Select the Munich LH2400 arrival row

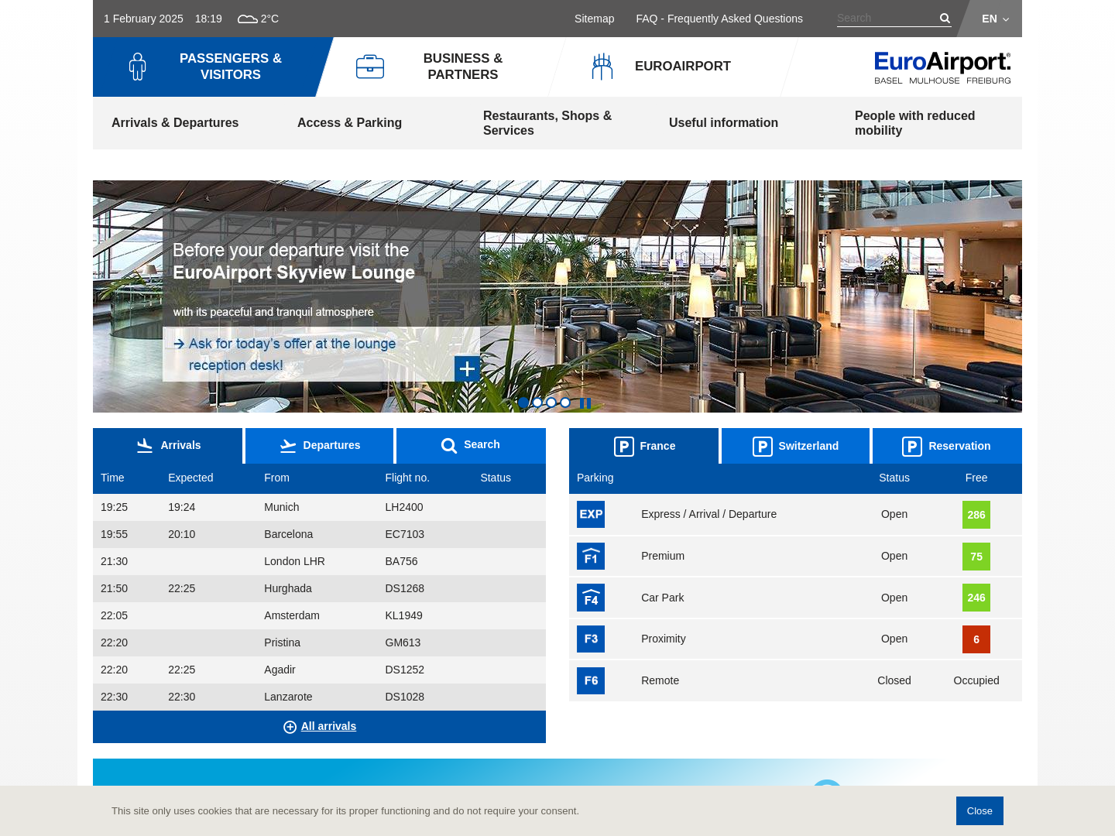click(319, 507)
